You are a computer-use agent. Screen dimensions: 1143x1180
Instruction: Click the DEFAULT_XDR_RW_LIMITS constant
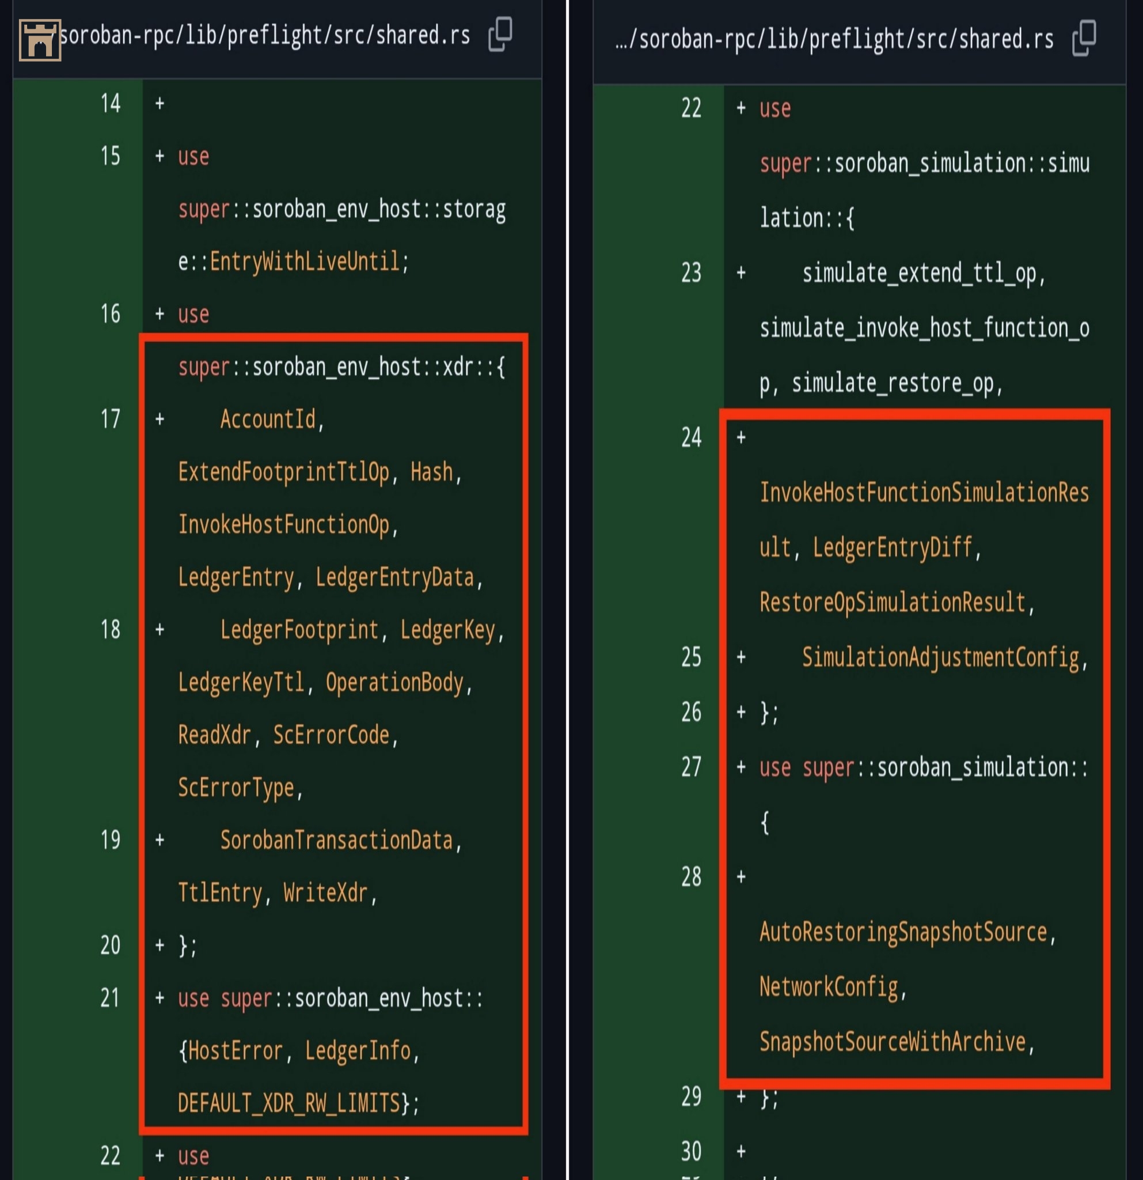click(290, 1103)
